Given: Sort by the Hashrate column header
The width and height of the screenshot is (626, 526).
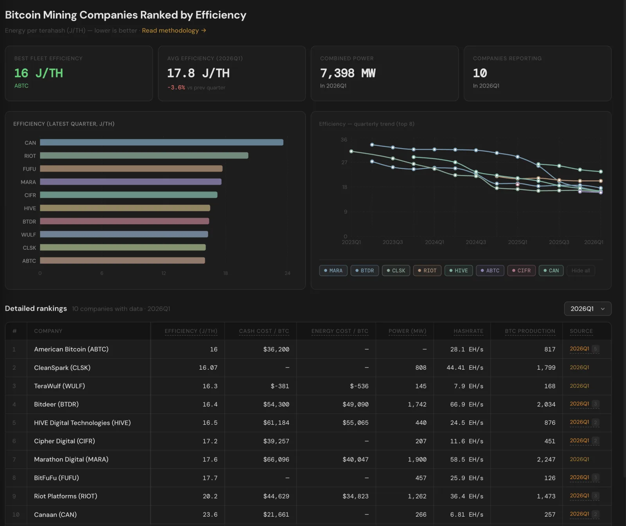Looking at the screenshot, I should pos(469,331).
